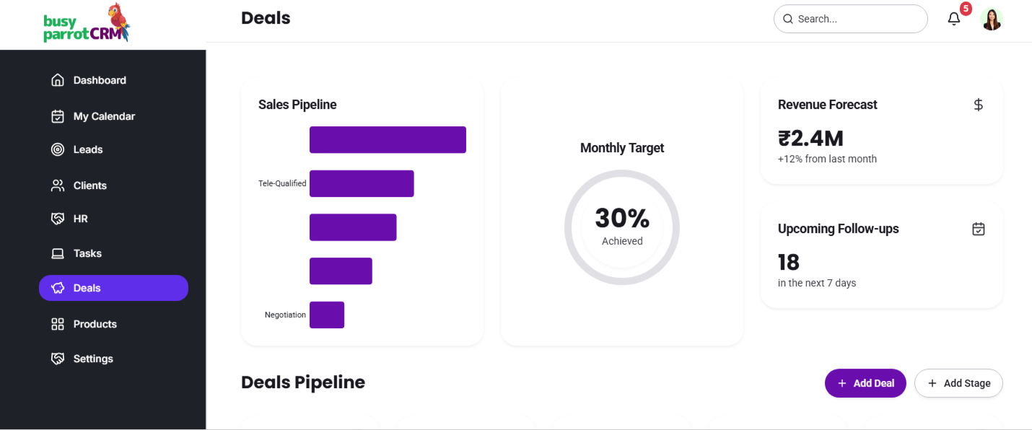Open the user profile avatar

tap(992, 19)
